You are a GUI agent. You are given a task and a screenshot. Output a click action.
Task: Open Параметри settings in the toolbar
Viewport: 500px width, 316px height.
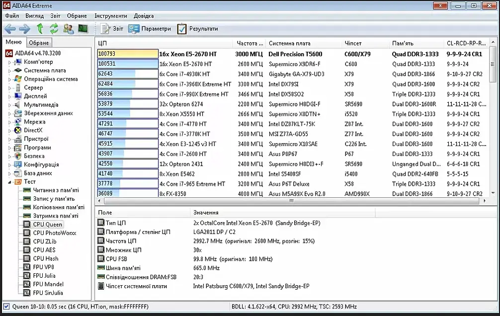pos(150,29)
